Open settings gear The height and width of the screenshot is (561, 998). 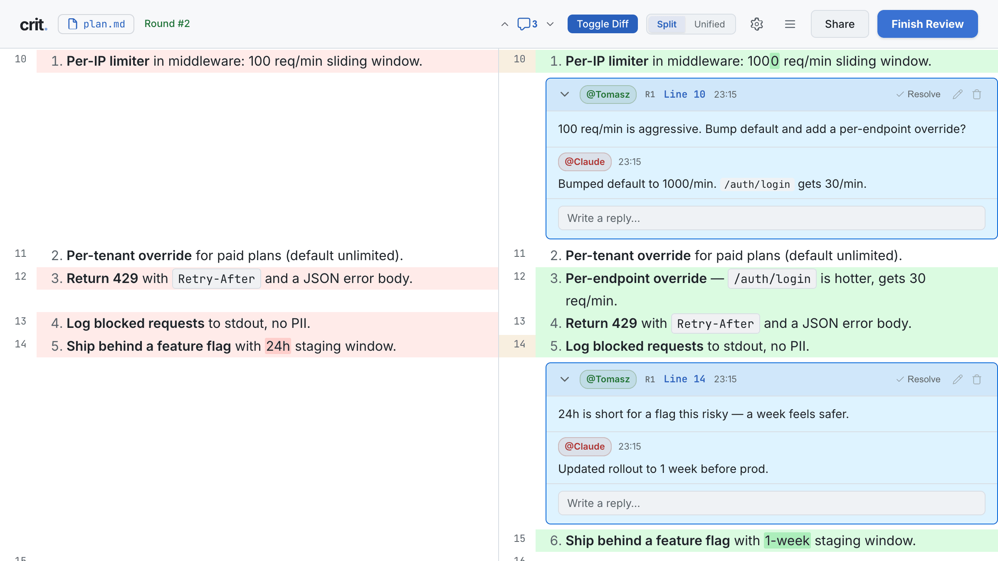pyautogui.click(x=756, y=24)
